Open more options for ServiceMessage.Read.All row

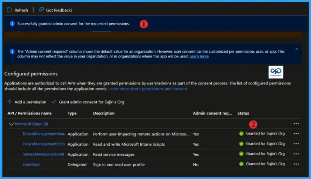coord(296,154)
